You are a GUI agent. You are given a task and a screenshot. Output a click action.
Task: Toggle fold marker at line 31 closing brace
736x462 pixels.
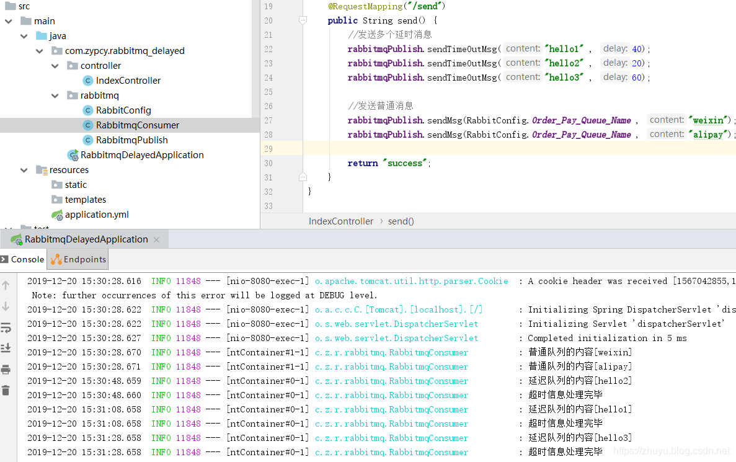(x=303, y=177)
